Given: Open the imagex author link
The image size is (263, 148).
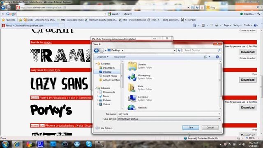Looking at the screenshot, I should (48, 42).
